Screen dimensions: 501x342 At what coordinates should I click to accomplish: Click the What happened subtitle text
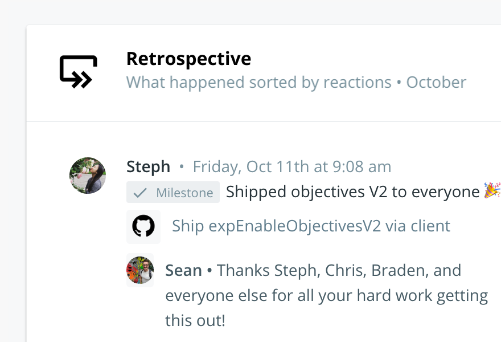186,83
